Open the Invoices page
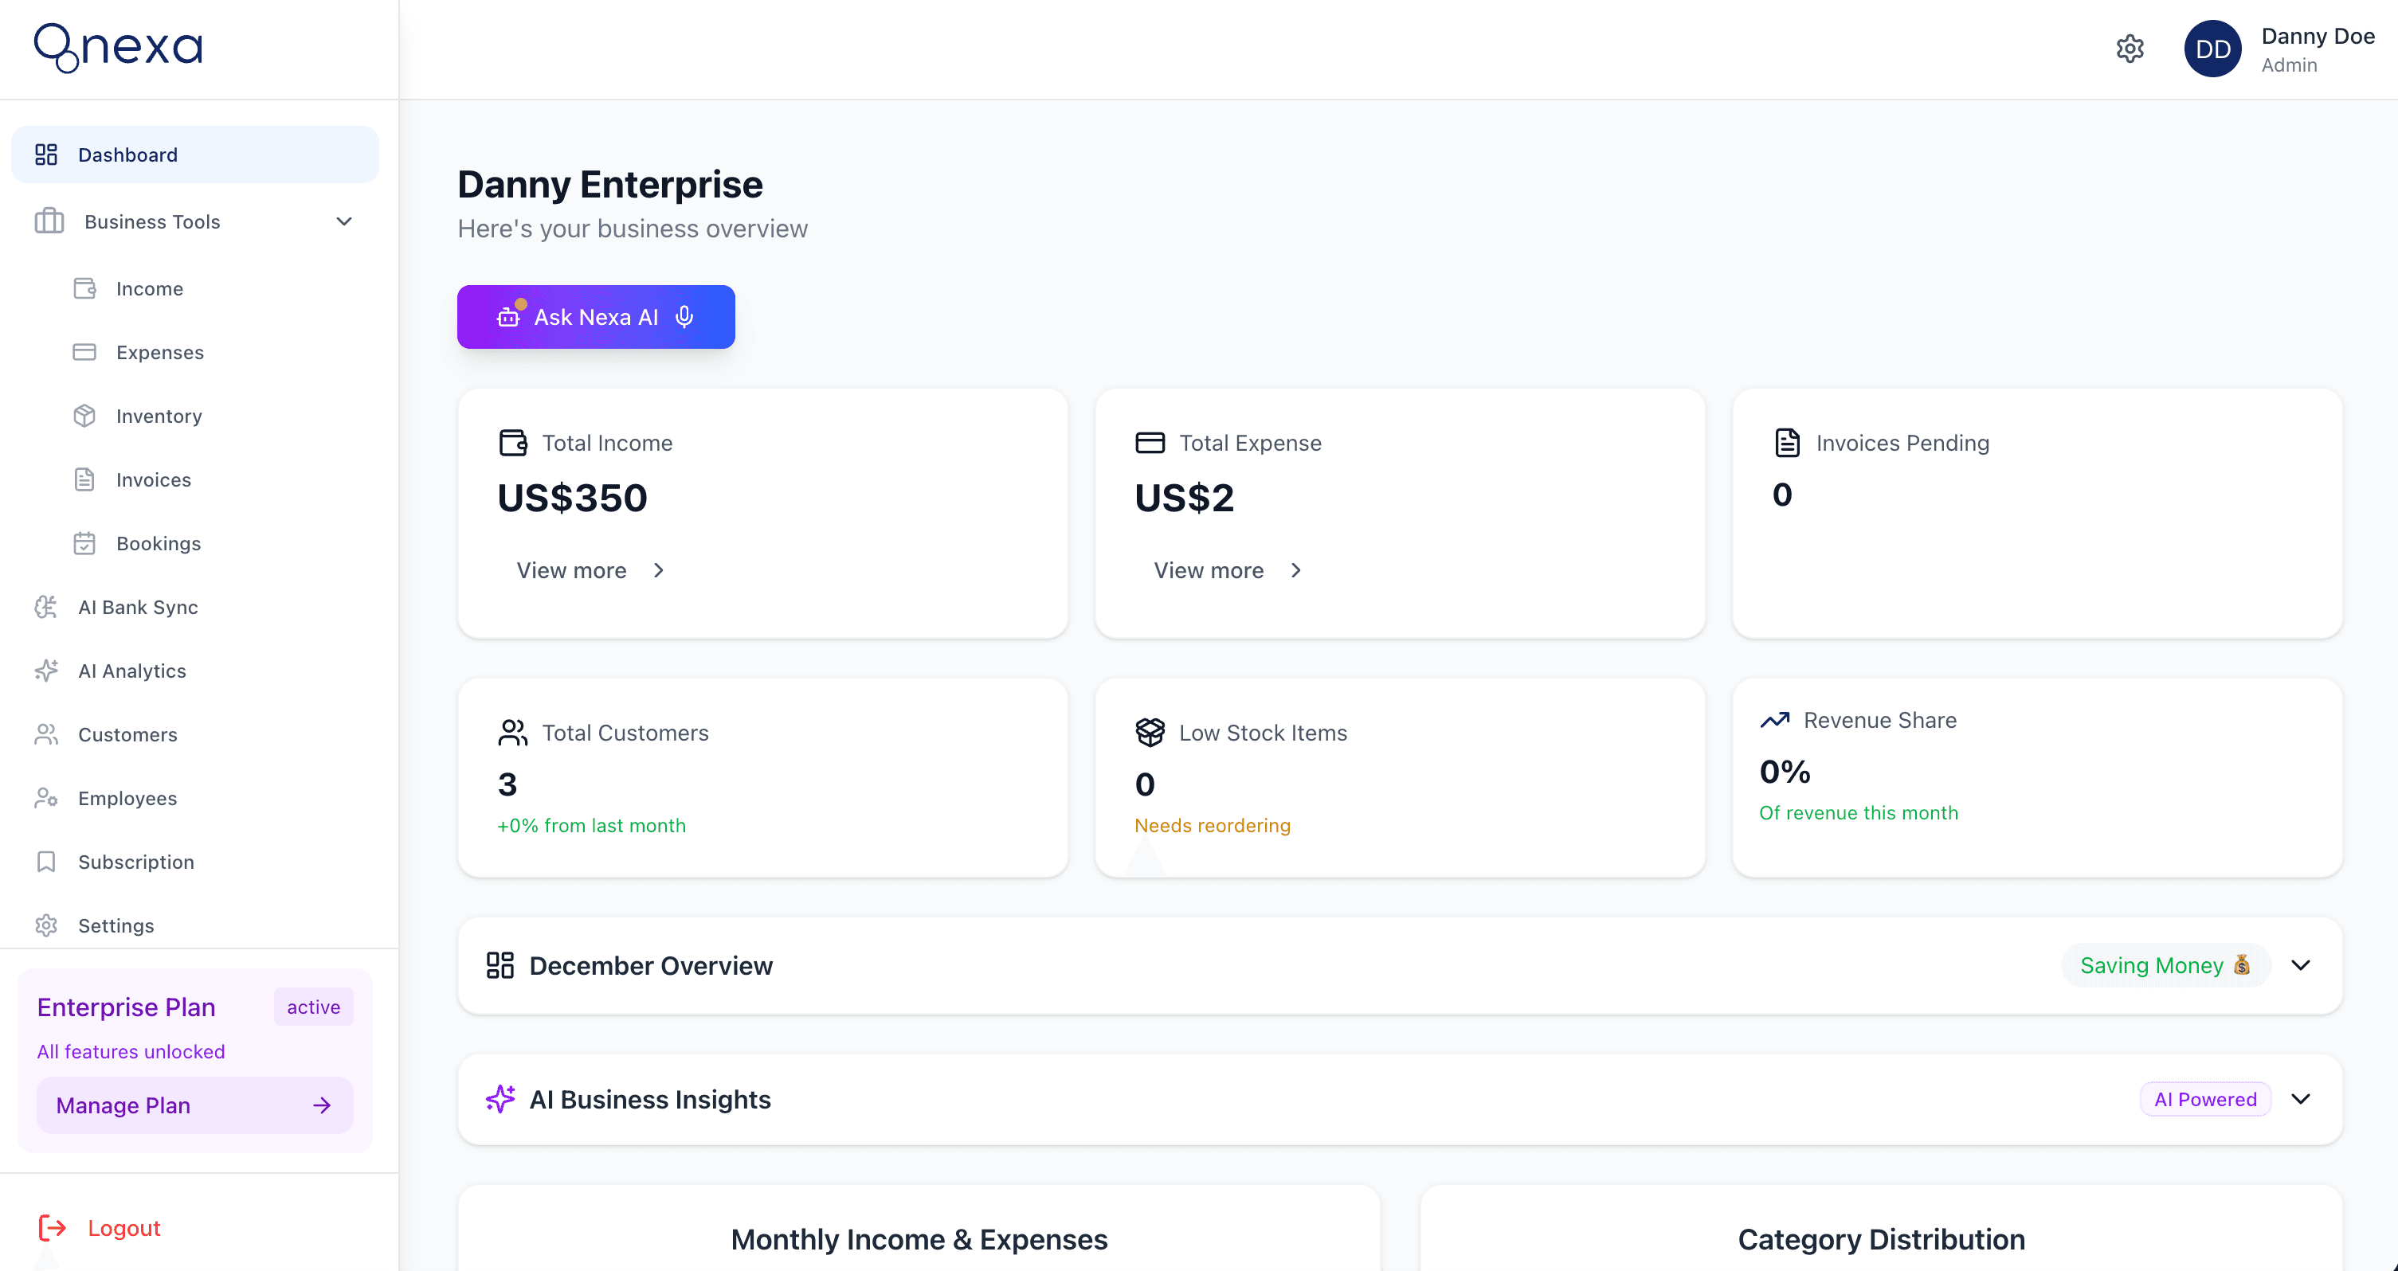2398x1271 pixels. [x=154, y=479]
